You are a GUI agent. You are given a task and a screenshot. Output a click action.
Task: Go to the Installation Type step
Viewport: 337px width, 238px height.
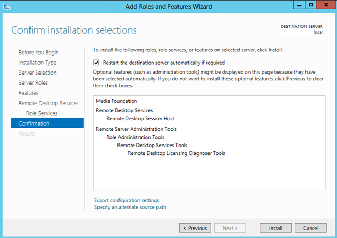37,63
